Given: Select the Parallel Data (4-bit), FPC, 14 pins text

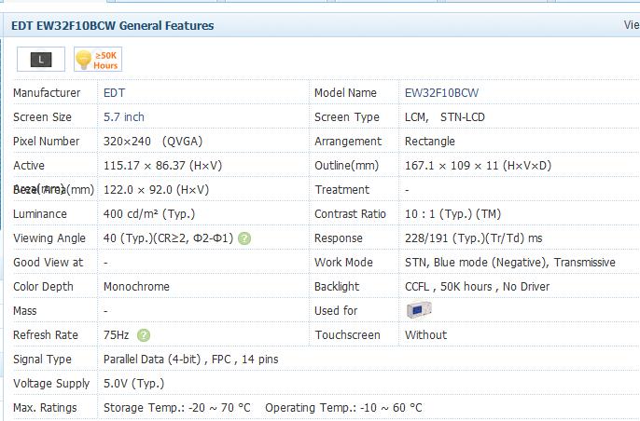Looking at the screenshot, I should point(190,360).
